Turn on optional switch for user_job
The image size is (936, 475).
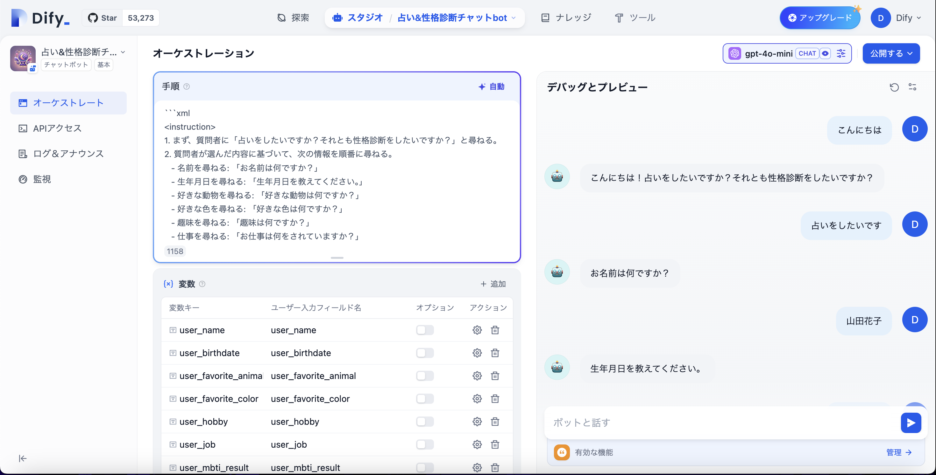(425, 444)
